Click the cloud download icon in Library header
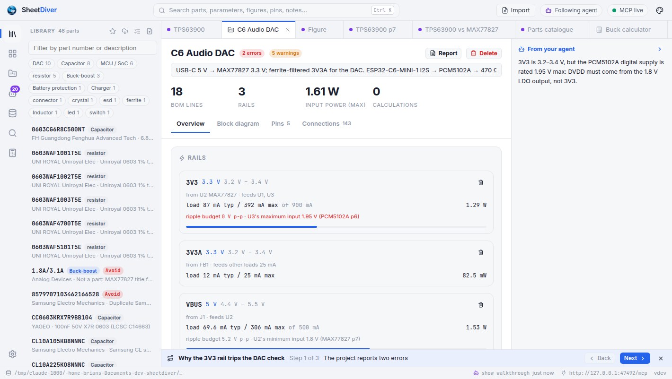This screenshot has width=672, height=379. (x=125, y=31)
